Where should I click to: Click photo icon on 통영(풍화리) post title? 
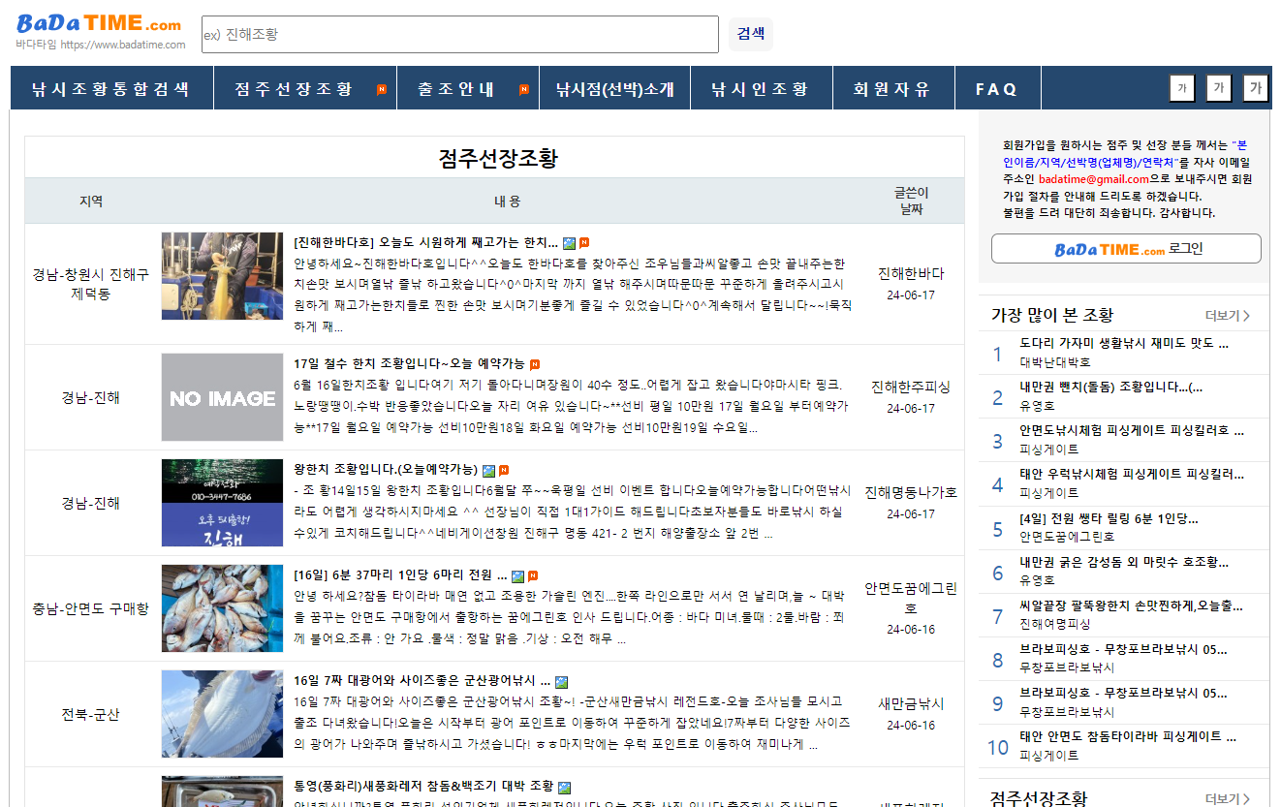(565, 788)
